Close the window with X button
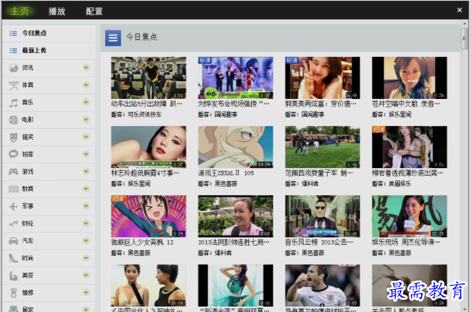 tap(459, 10)
